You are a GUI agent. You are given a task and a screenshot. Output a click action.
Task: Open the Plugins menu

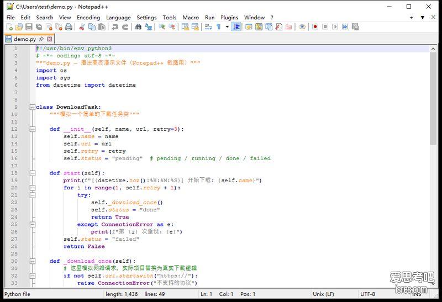[229, 18]
